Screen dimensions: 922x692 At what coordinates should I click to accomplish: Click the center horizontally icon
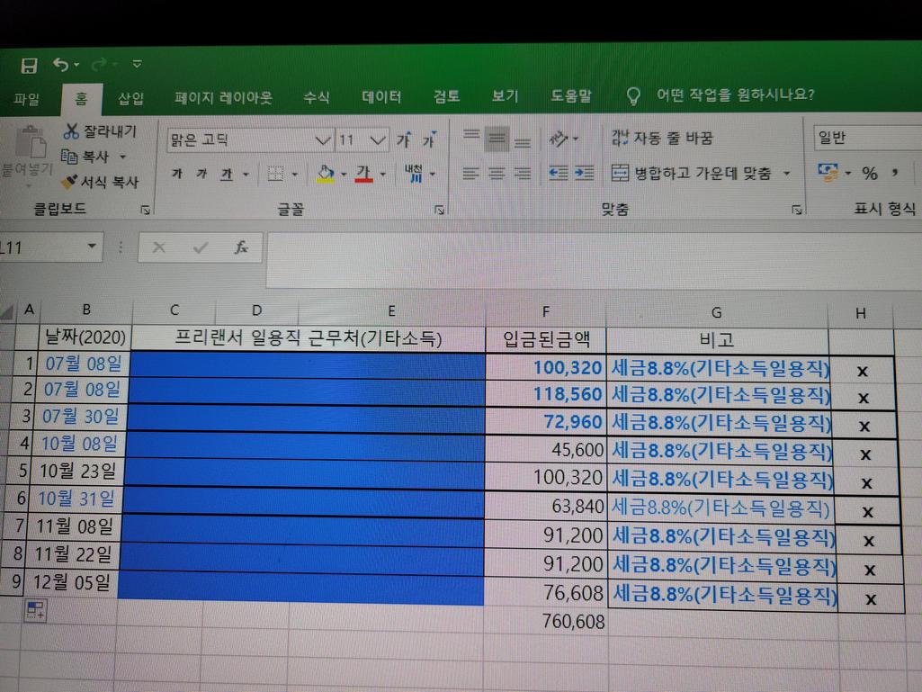pos(497,173)
